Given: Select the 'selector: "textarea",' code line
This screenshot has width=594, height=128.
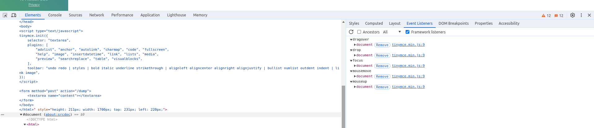Looking at the screenshot, I should [x=49, y=41].
